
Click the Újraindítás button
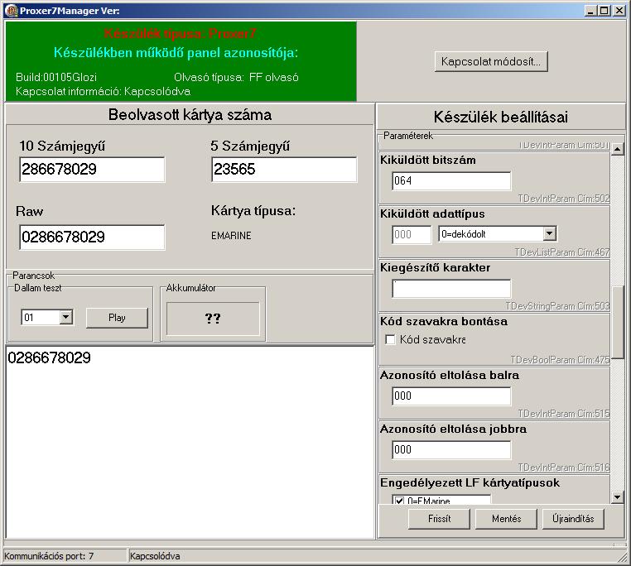click(x=574, y=519)
